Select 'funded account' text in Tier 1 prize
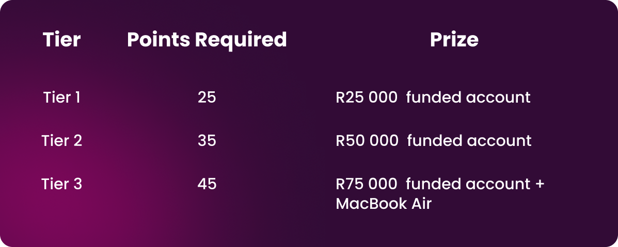 (x=468, y=97)
